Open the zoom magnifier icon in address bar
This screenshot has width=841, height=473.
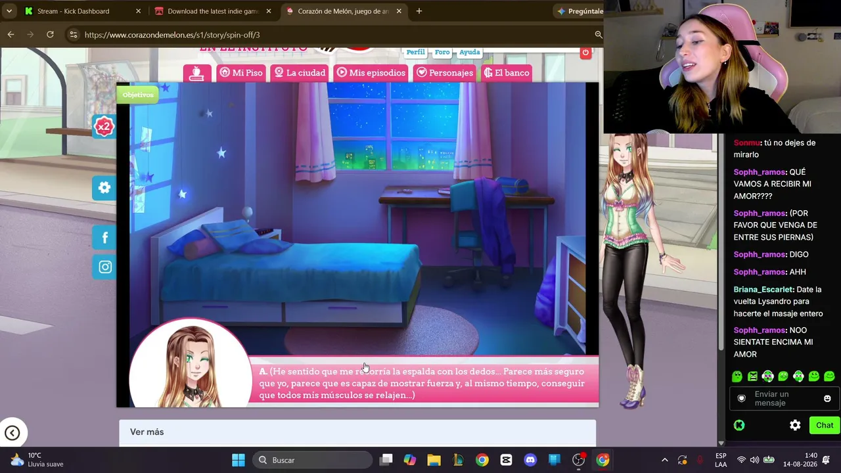coord(598,34)
